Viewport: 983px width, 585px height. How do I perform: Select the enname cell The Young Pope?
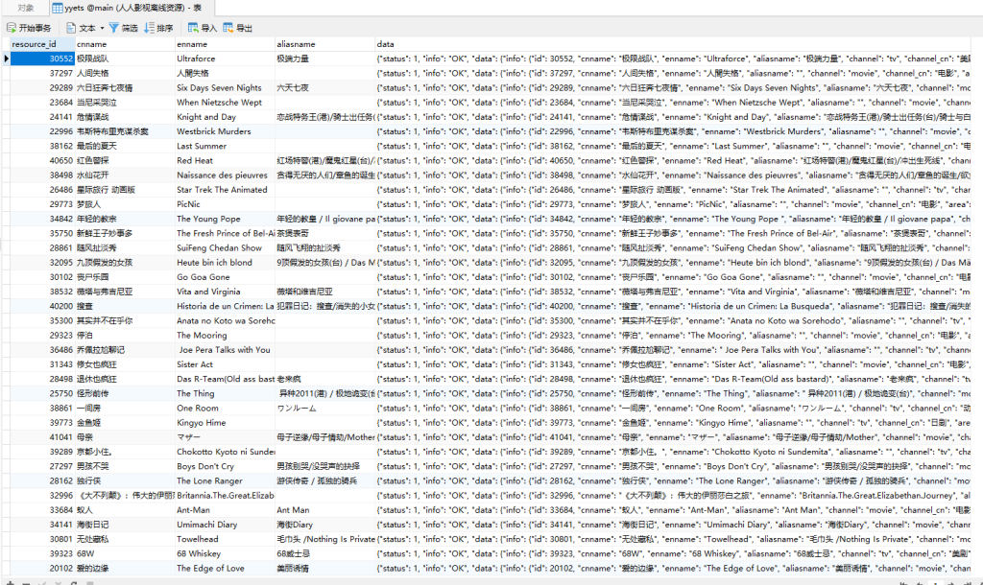point(225,219)
